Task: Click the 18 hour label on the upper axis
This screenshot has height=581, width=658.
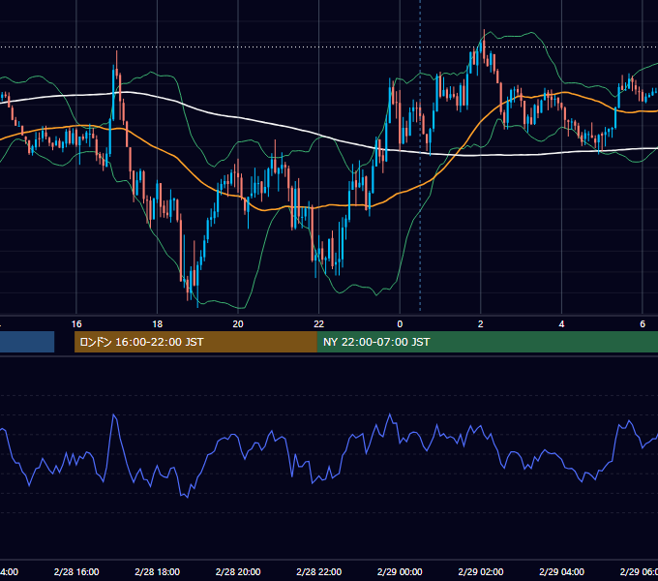Action: pyautogui.click(x=157, y=324)
